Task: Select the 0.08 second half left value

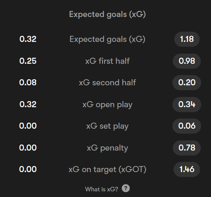Action: [x=28, y=82]
